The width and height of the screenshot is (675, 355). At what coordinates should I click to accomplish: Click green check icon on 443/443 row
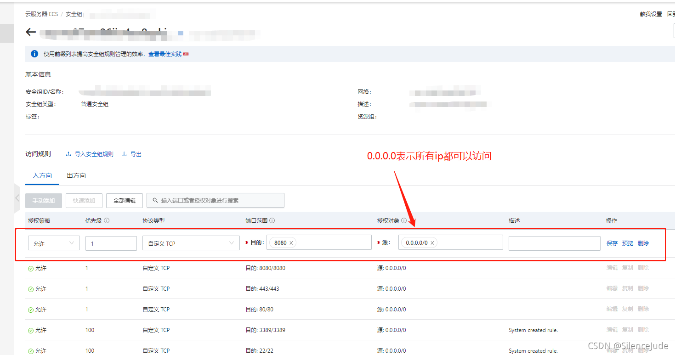(x=31, y=289)
